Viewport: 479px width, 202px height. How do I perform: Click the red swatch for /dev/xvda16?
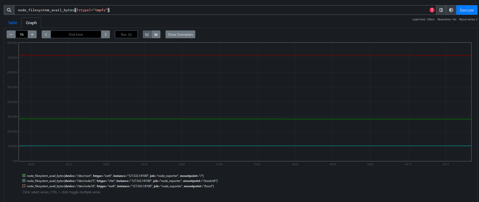[x=24, y=186]
